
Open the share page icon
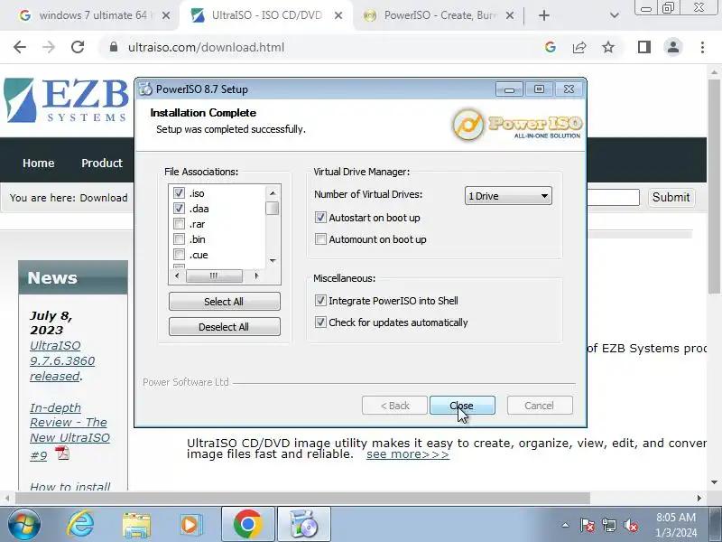[x=579, y=47]
